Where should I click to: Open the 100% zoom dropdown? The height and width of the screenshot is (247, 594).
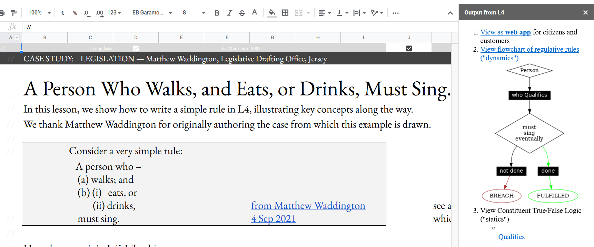coord(39,13)
